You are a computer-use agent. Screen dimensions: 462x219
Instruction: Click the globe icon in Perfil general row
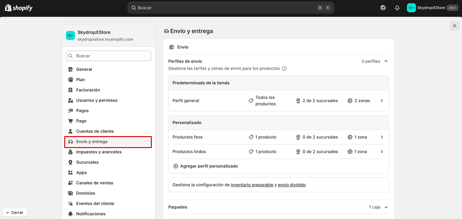350,101
